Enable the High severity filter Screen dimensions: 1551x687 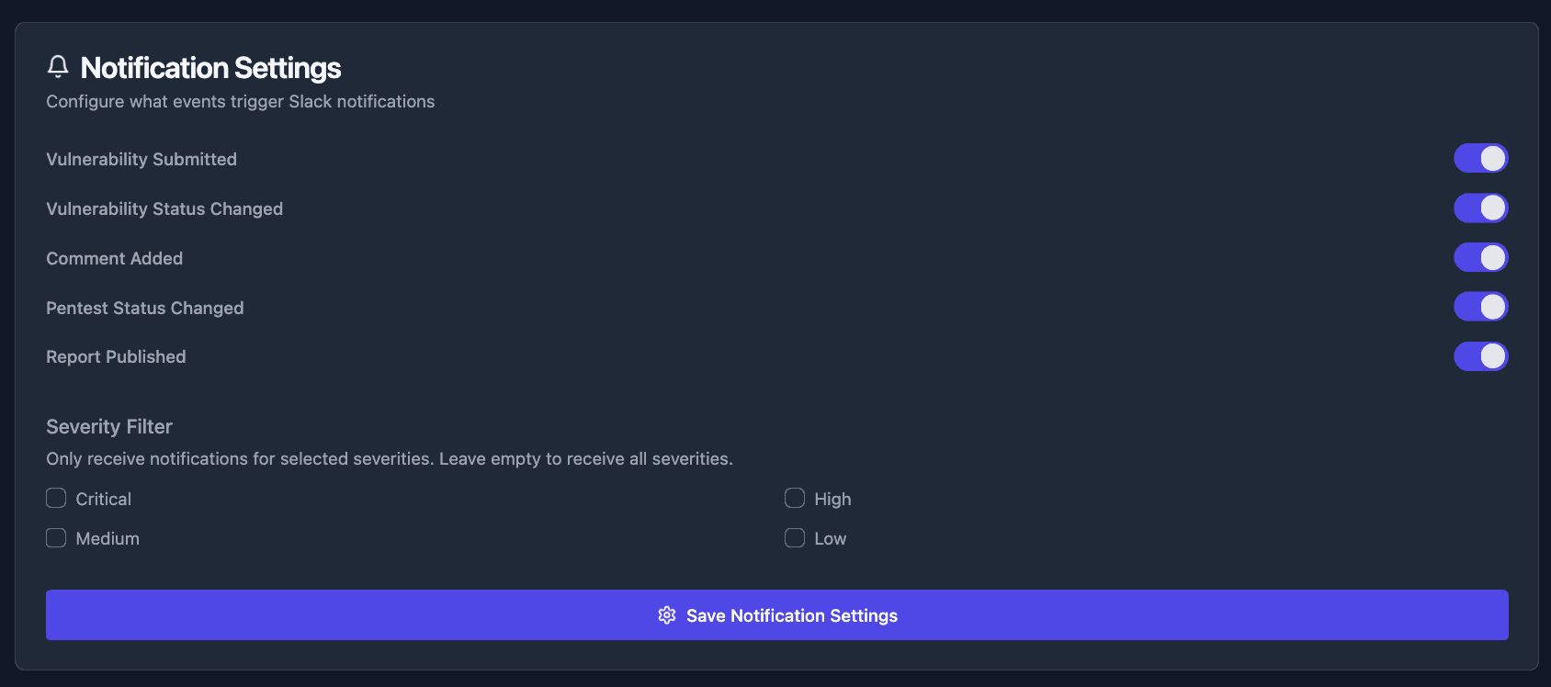coord(794,498)
